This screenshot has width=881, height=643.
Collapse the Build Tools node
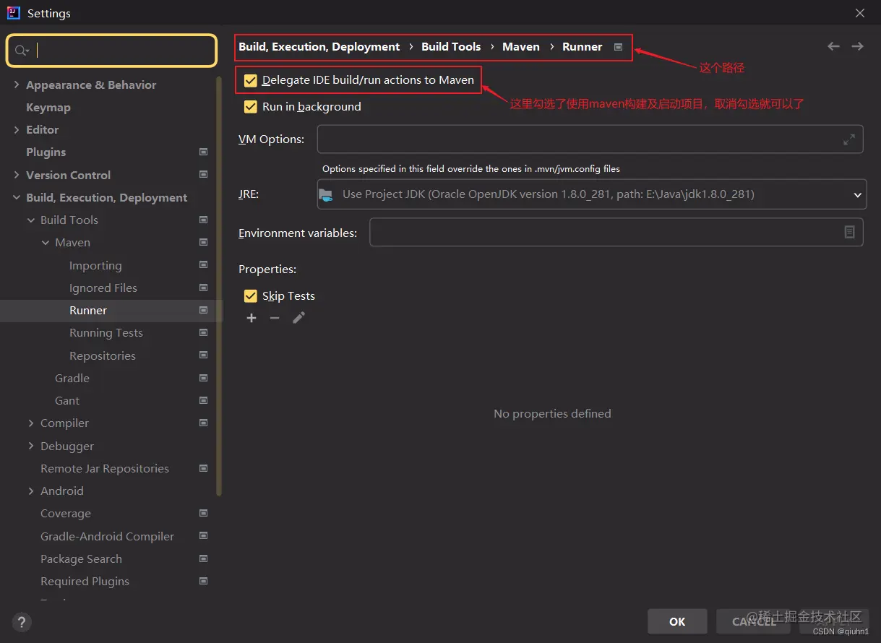pos(31,220)
